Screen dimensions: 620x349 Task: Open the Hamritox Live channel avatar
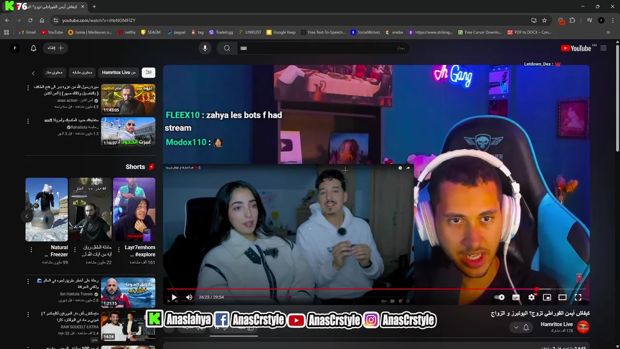pos(583,327)
